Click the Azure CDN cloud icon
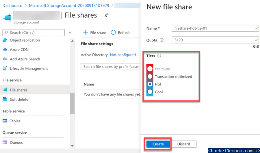The height and width of the screenshot is (153, 260). pos(5,50)
